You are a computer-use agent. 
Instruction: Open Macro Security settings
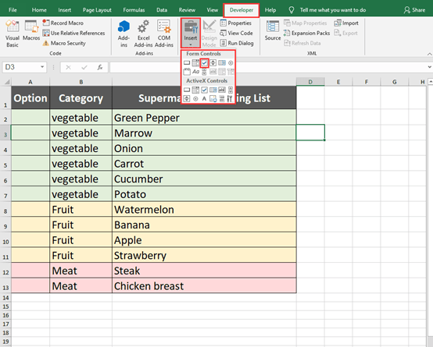pos(64,43)
